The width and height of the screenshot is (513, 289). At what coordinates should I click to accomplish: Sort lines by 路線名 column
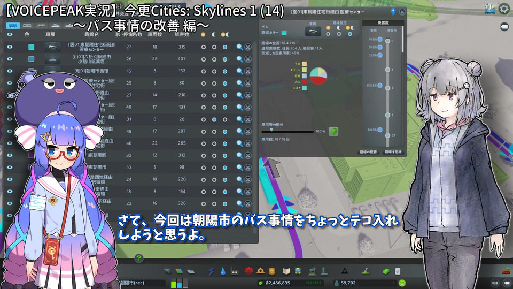[x=91, y=34]
